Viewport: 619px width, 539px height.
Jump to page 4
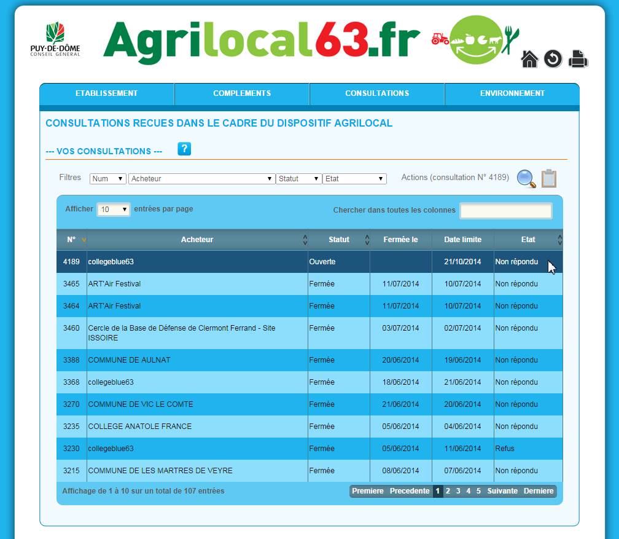pos(468,491)
